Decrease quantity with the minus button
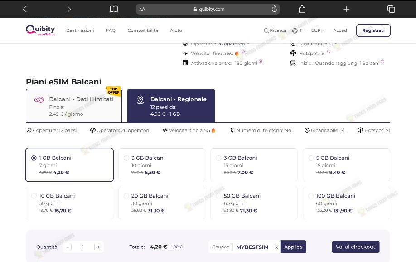 click(x=68, y=247)
